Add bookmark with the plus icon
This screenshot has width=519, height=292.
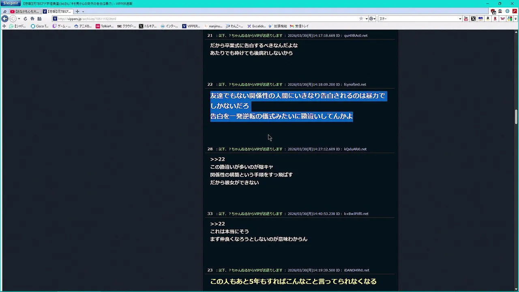4,26
